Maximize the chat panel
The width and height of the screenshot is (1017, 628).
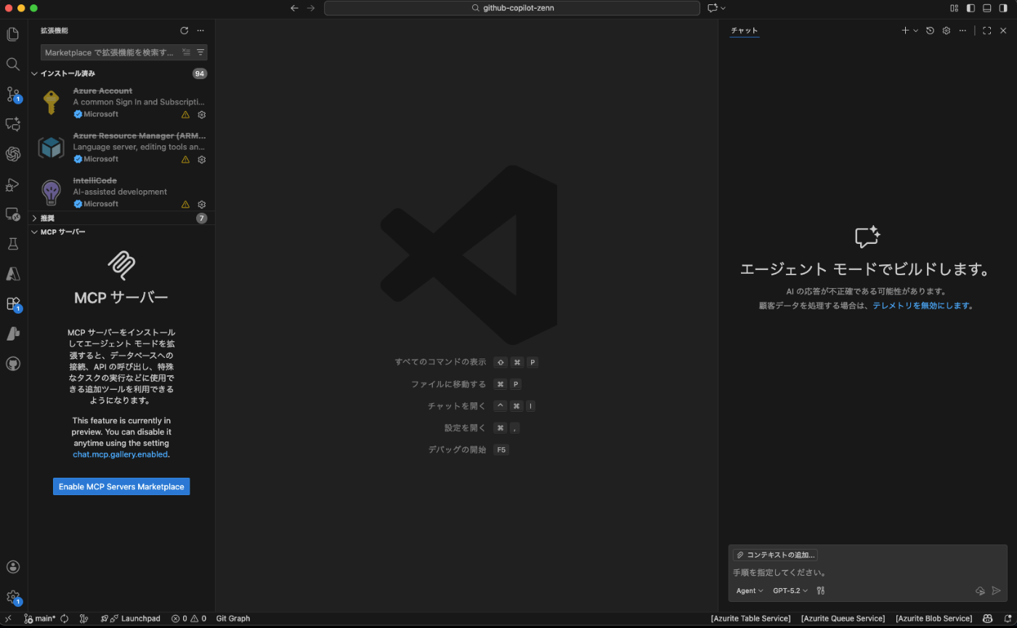pos(986,30)
